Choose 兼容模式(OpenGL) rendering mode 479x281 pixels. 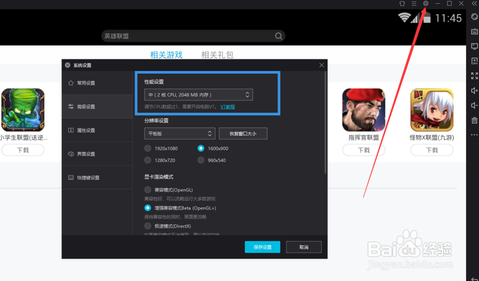[148, 190]
